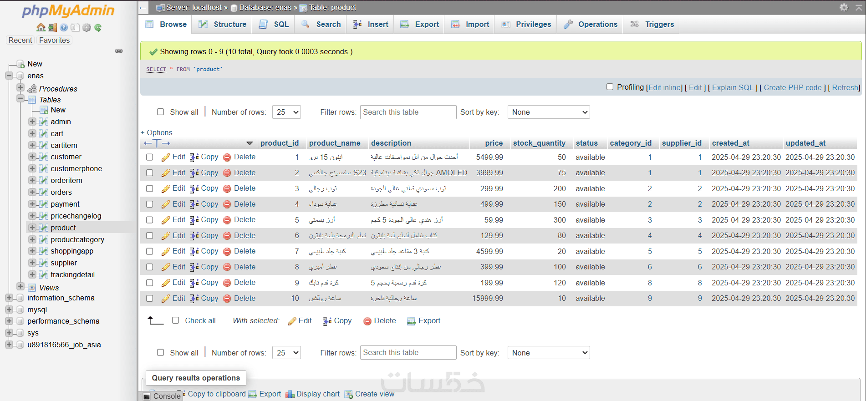Image resolution: width=866 pixels, height=401 pixels.
Task: Click the collapse navigation arrow icon
Action: [143, 7]
